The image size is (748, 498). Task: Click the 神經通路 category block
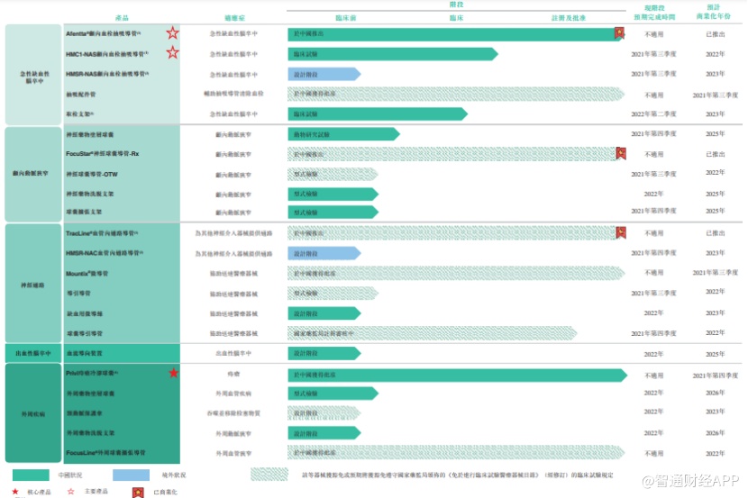click(x=33, y=283)
